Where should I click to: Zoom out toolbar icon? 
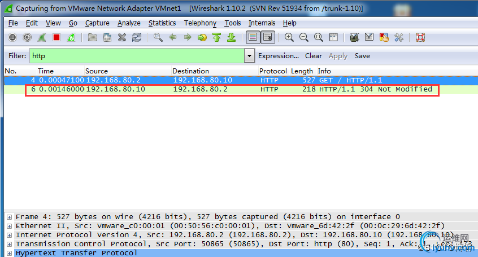(x=303, y=37)
